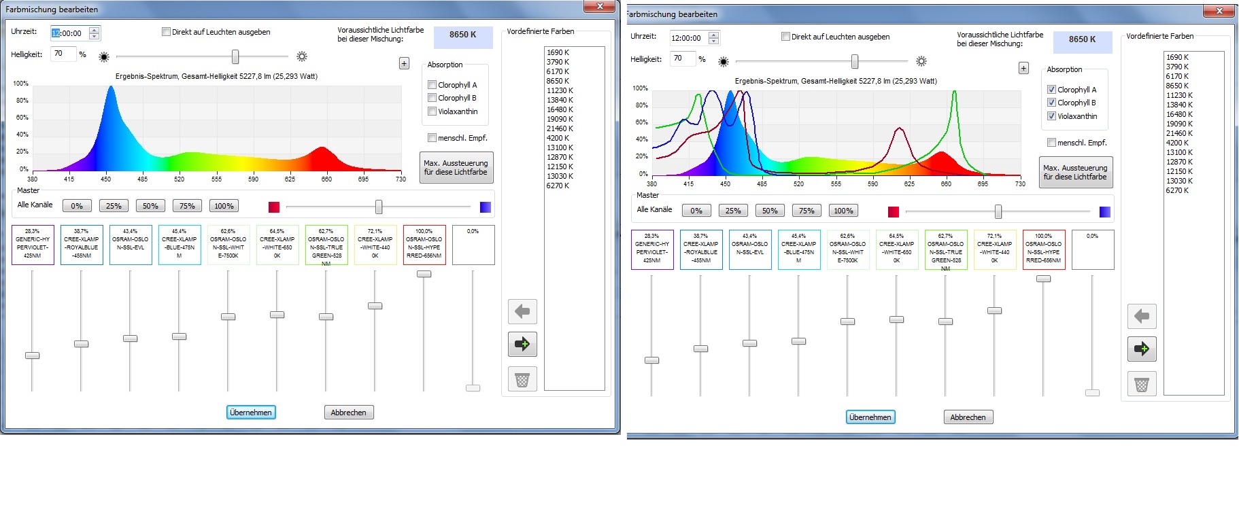Click the red color square in left window
1239x507 pixels.
pyautogui.click(x=274, y=207)
